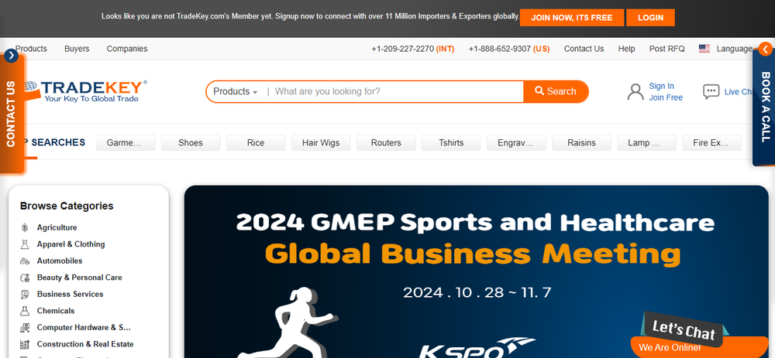Viewport: 775px width, 358px height.
Task: Select the Raisins top search tag
Action: (x=581, y=143)
